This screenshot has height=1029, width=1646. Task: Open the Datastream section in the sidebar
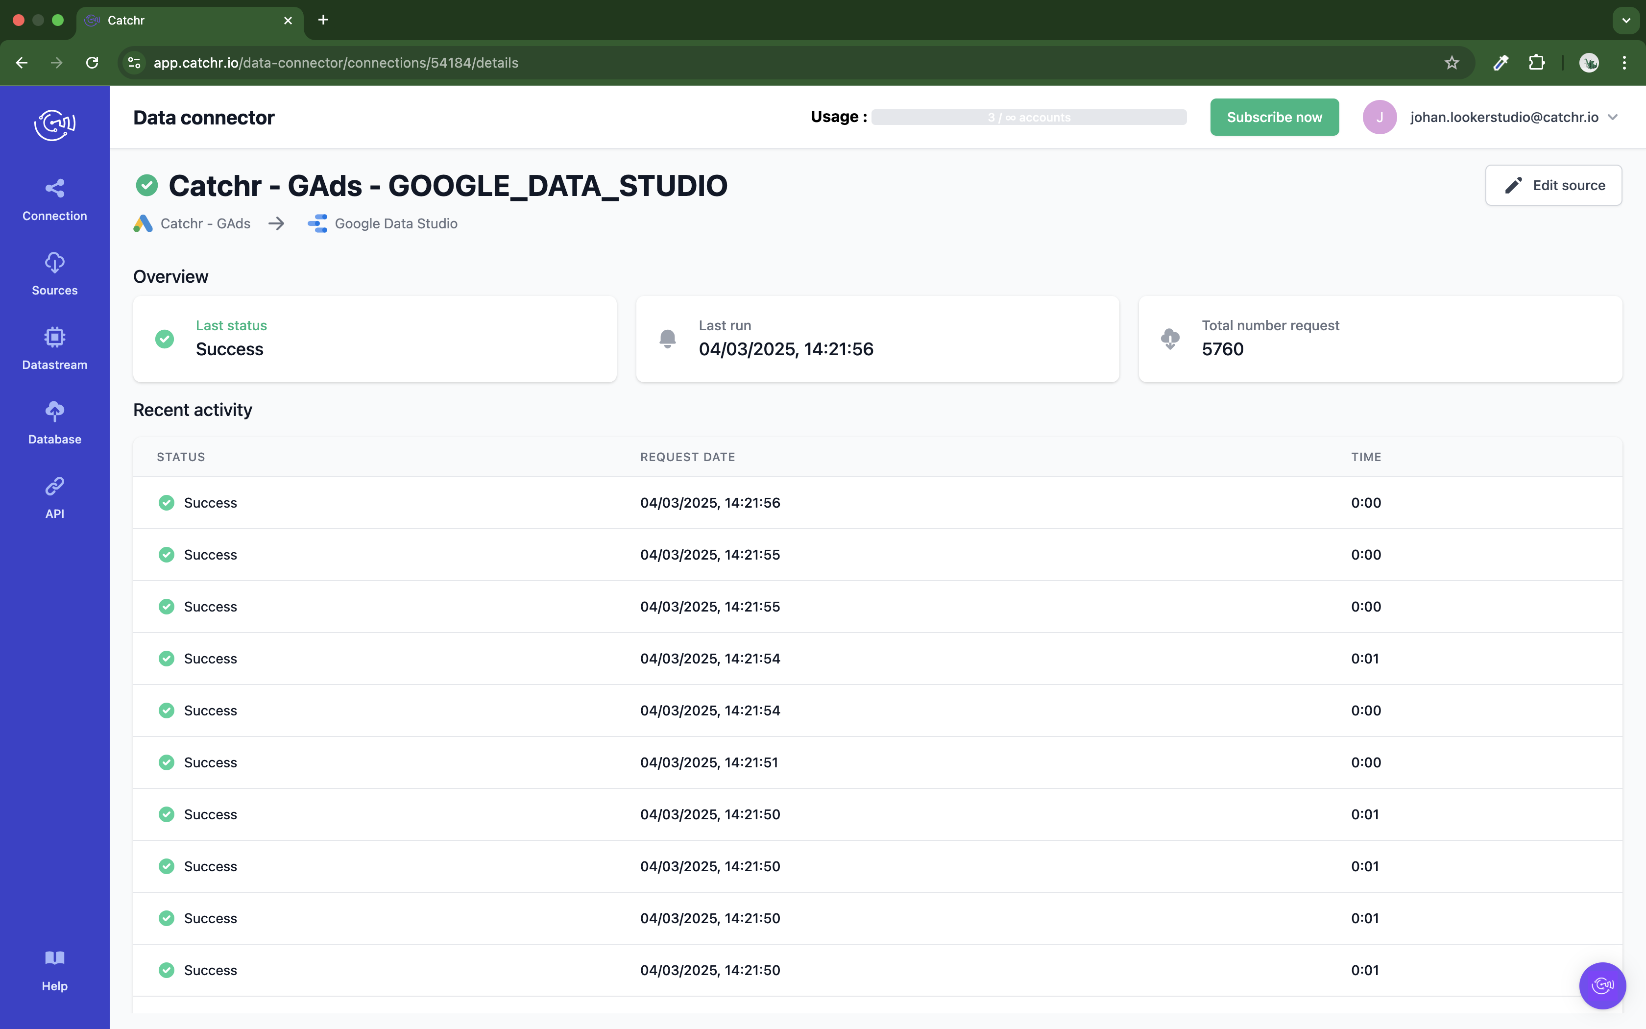click(54, 348)
